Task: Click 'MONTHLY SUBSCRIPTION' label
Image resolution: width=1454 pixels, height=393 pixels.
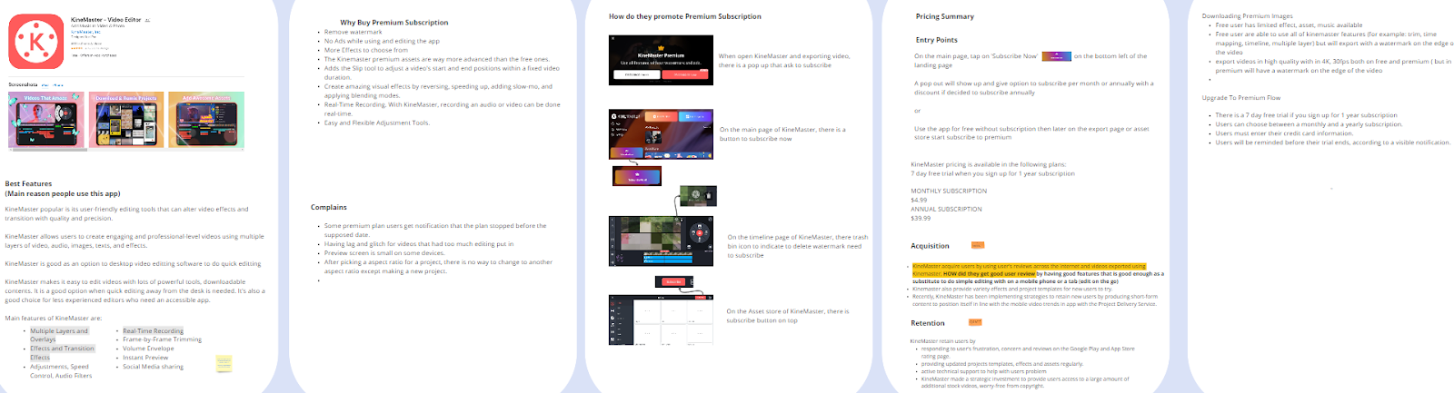Action: pyautogui.click(x=949, y=191)
